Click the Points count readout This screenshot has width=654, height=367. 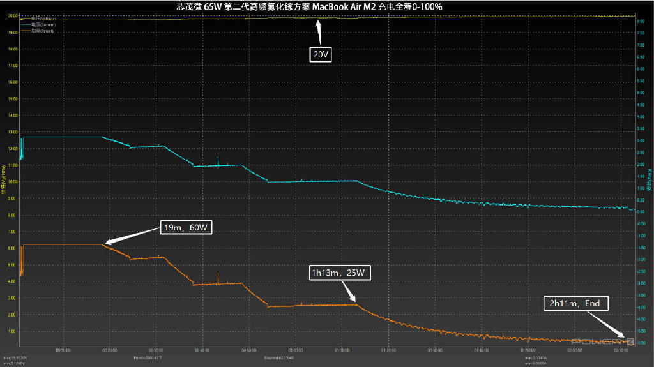click(148, 358)
